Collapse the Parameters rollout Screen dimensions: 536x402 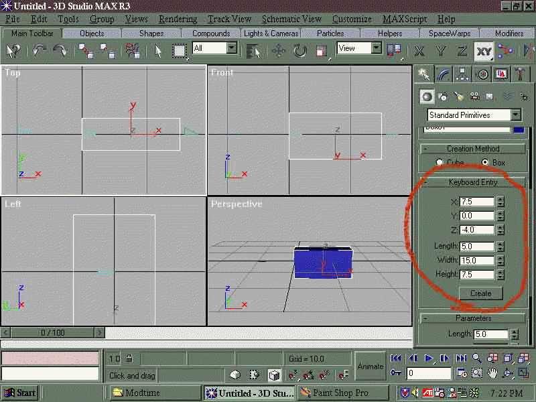[x=473, y=318]
